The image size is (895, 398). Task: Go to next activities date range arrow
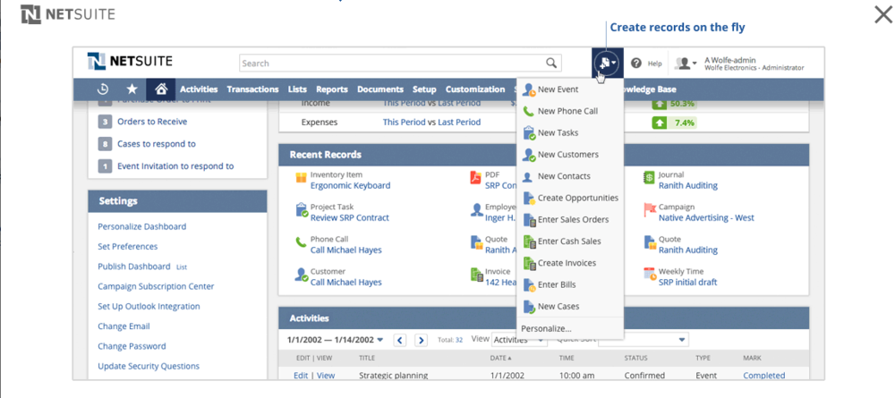click(x=421, y=340)
